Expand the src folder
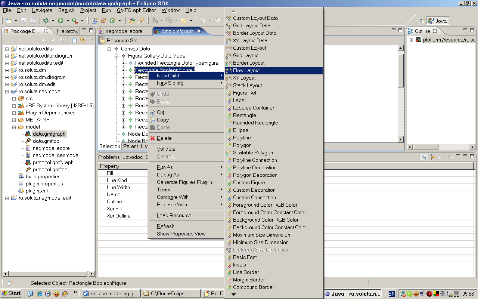This screenshot has height=299, width=478. [14, 99]
